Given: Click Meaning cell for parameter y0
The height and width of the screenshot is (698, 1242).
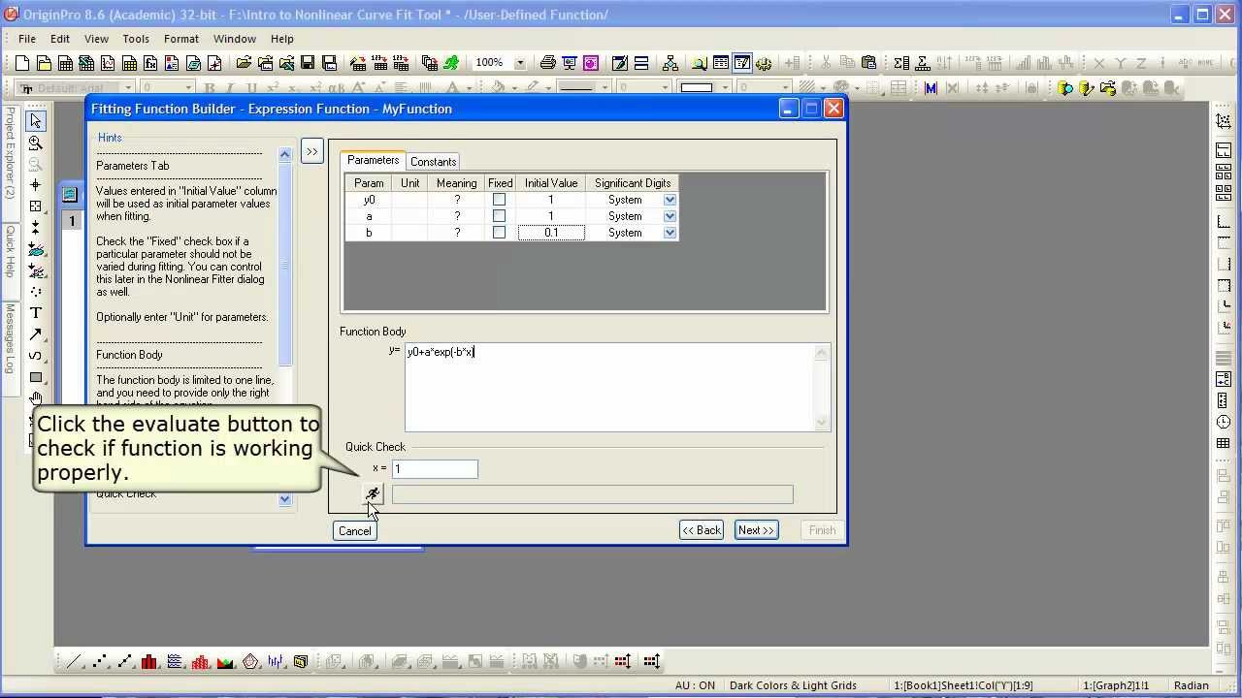Looking at the screenshot, I should 456,200.
